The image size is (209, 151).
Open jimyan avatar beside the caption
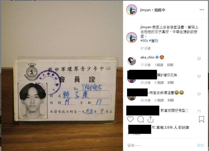coord(132,38)
